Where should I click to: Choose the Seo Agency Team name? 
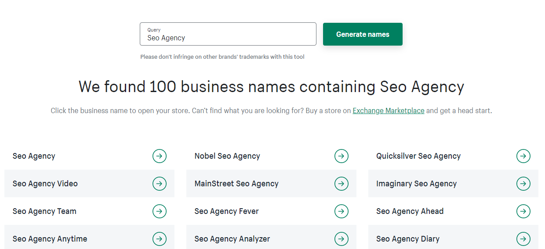click(x=44, y=211)
